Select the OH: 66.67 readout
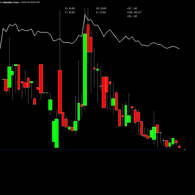 pos(135,12)
